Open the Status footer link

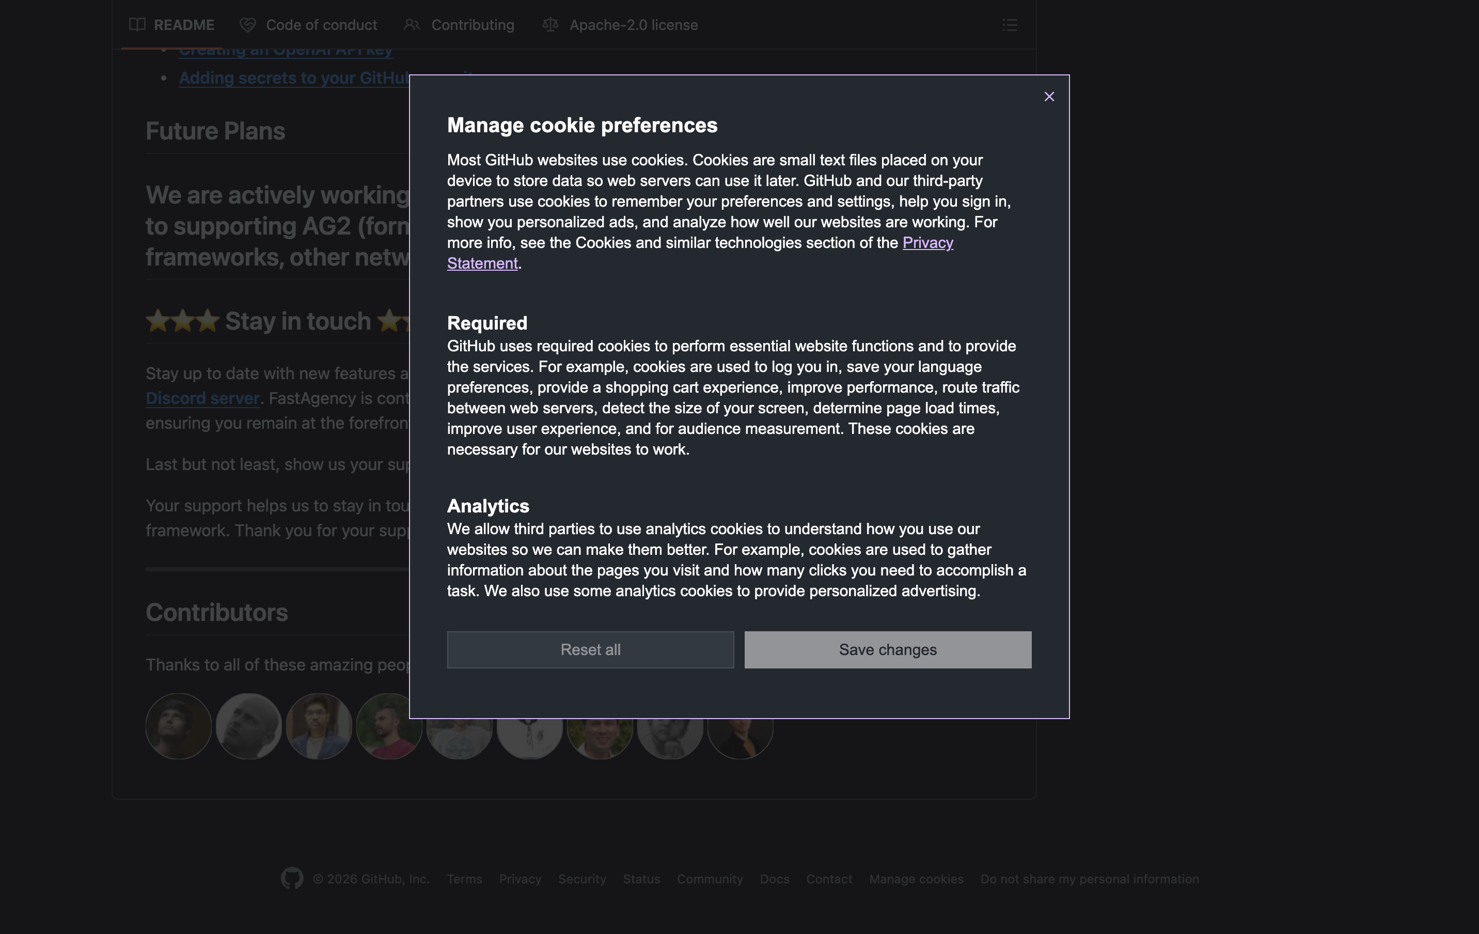click(x=641, y=879)
